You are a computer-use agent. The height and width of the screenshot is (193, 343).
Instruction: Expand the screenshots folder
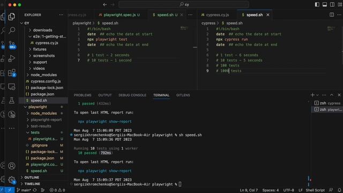[43, 56]
